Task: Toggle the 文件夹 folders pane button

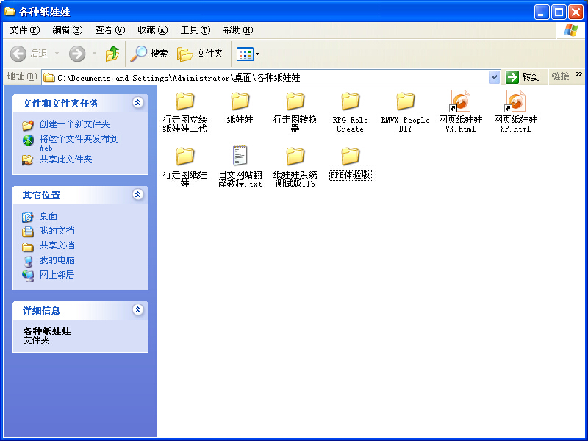Action: (200, 54)
